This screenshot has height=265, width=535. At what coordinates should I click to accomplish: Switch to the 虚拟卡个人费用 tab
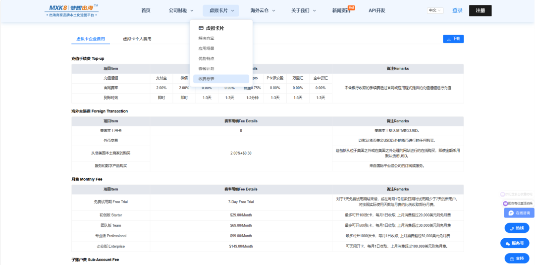(x=137, y=39)
